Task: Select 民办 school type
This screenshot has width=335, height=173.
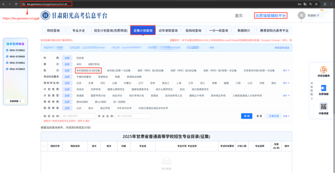Action: (x=91, y=108)
